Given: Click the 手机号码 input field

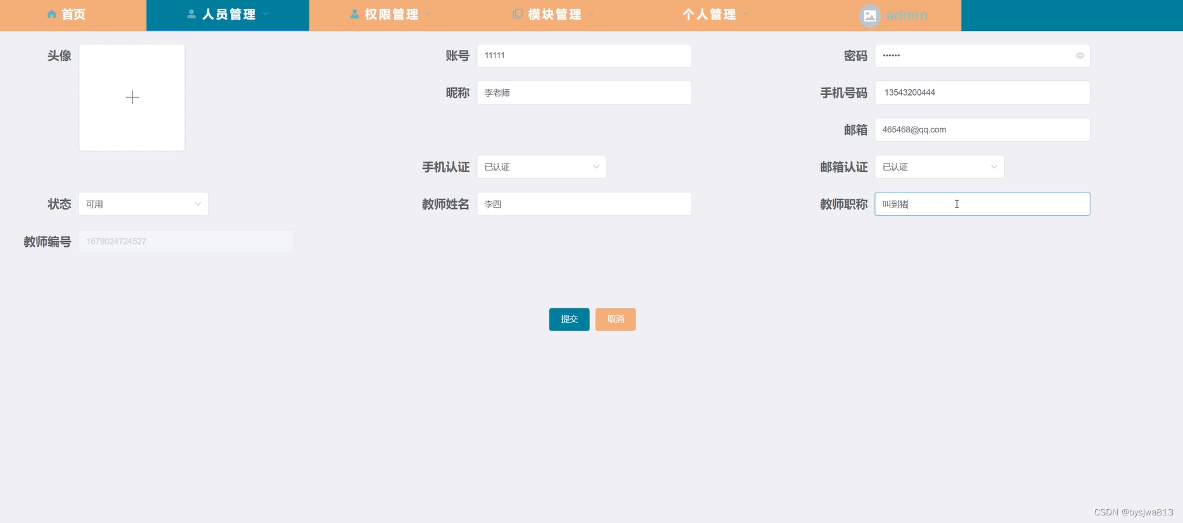Looking at the screenshot, I should tap(982, 92).
